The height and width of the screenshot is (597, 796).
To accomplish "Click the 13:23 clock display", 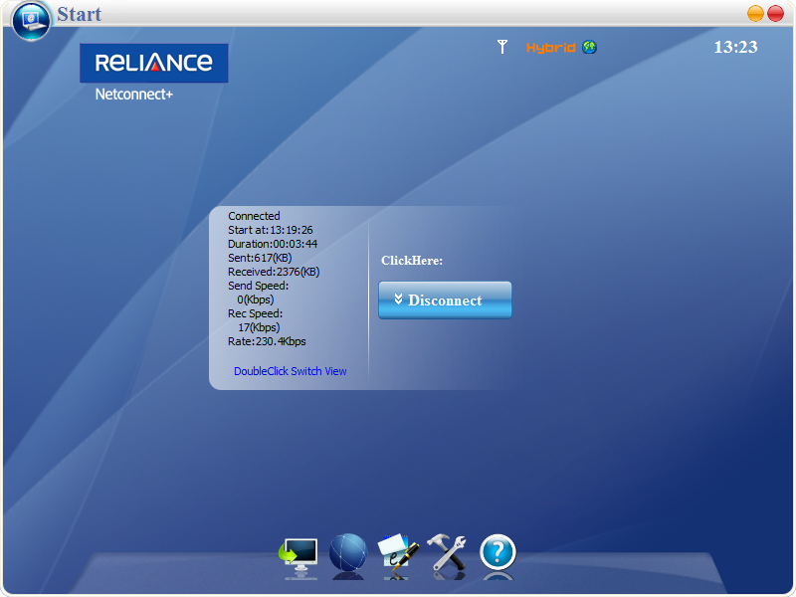I will [735, 47].
